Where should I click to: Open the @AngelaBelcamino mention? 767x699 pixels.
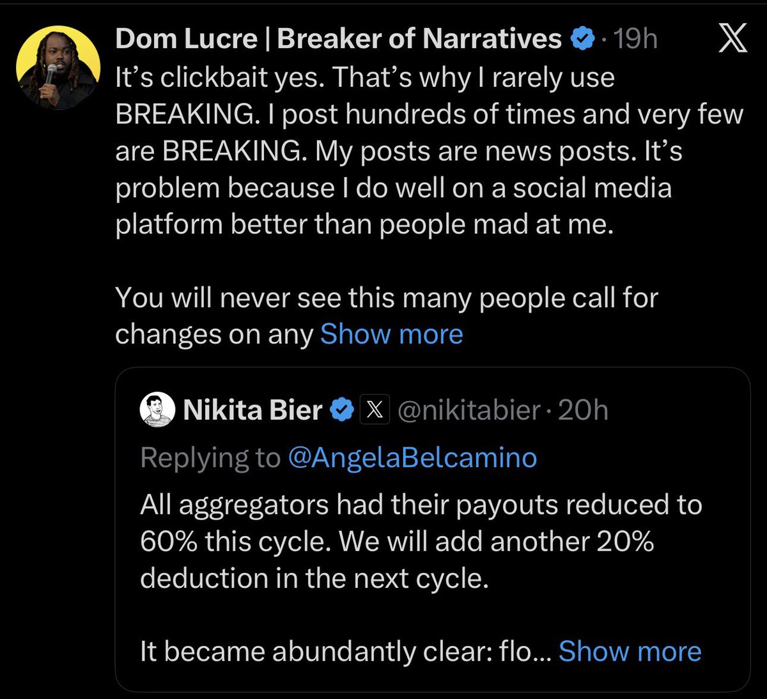tap(412, 458)
